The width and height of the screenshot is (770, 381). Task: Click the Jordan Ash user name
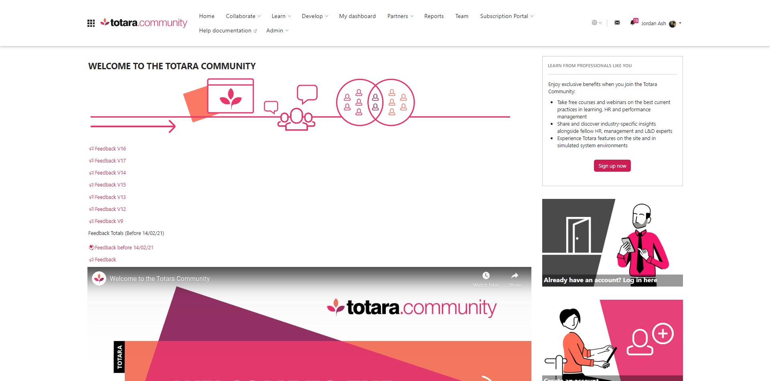tap(653, 23)
